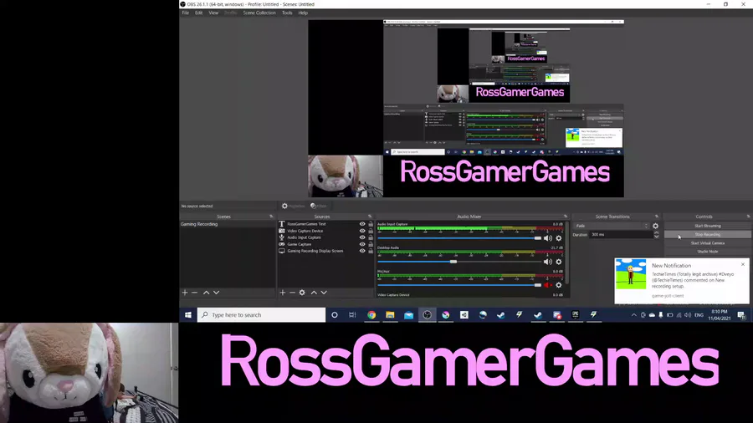Open Task View from taskbar
The image size is (753, 423).
pyautogui.click(x=352, y=315)
